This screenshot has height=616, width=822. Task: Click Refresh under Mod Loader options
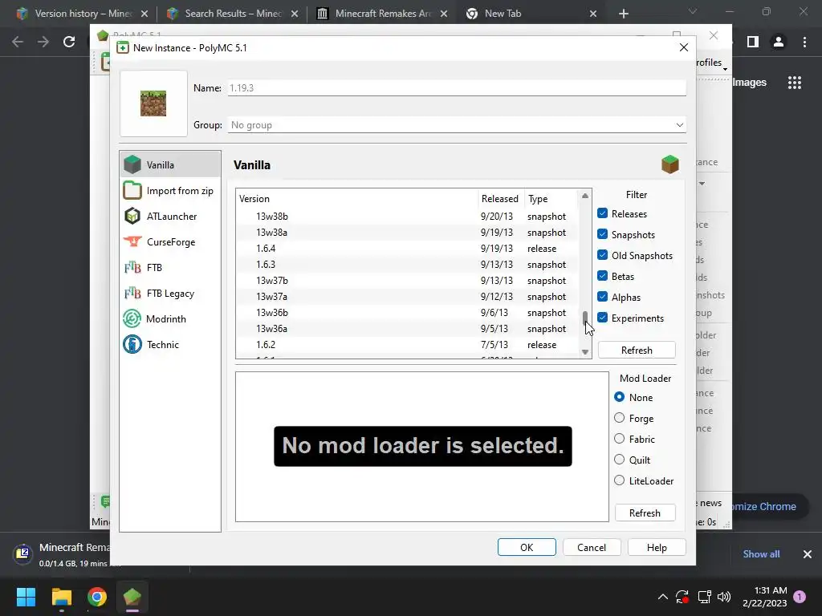pos(645,513)
